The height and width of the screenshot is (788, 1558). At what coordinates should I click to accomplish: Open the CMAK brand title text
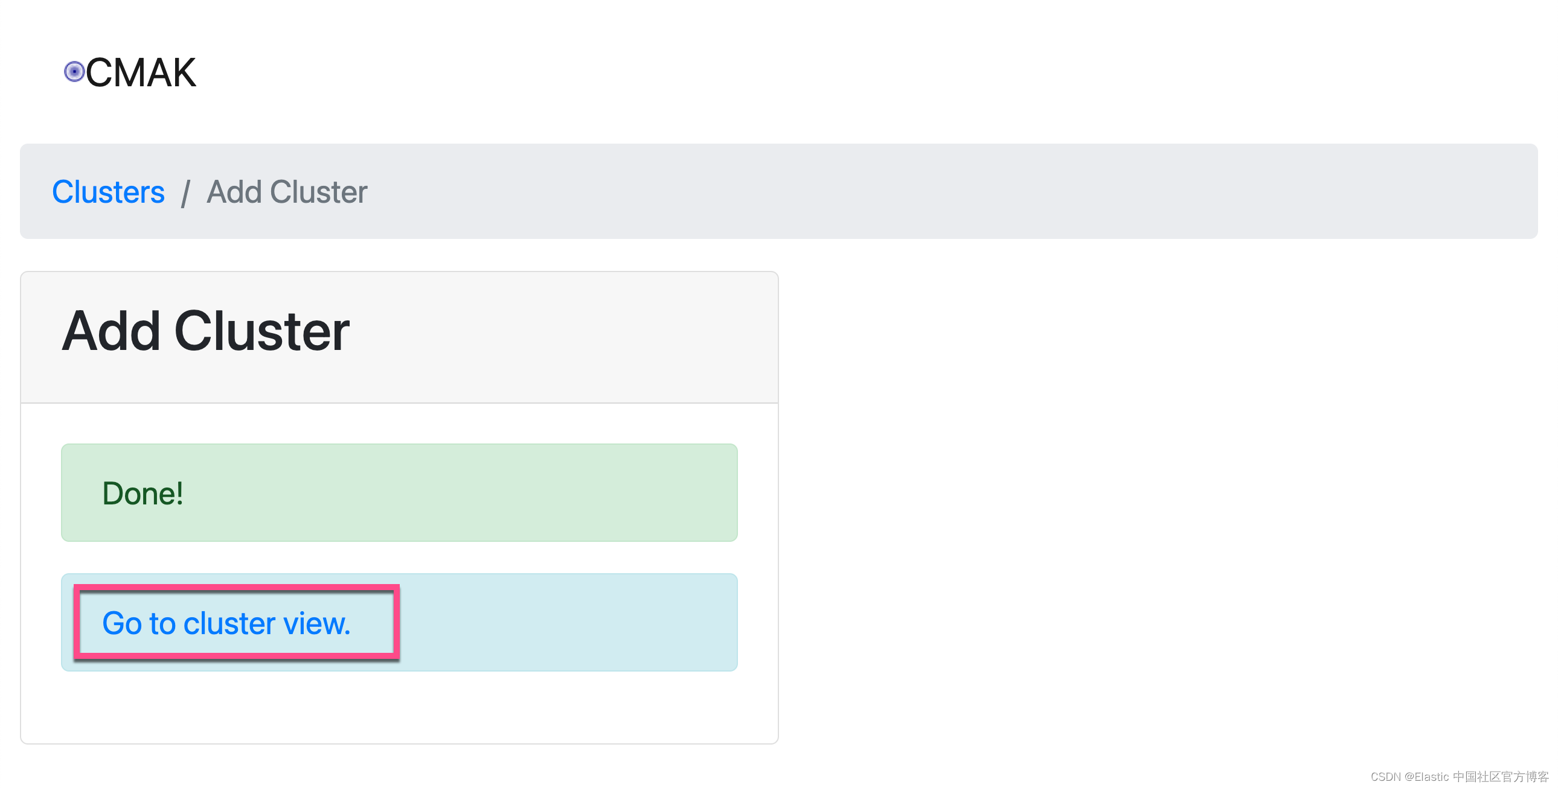pos(140,72)
